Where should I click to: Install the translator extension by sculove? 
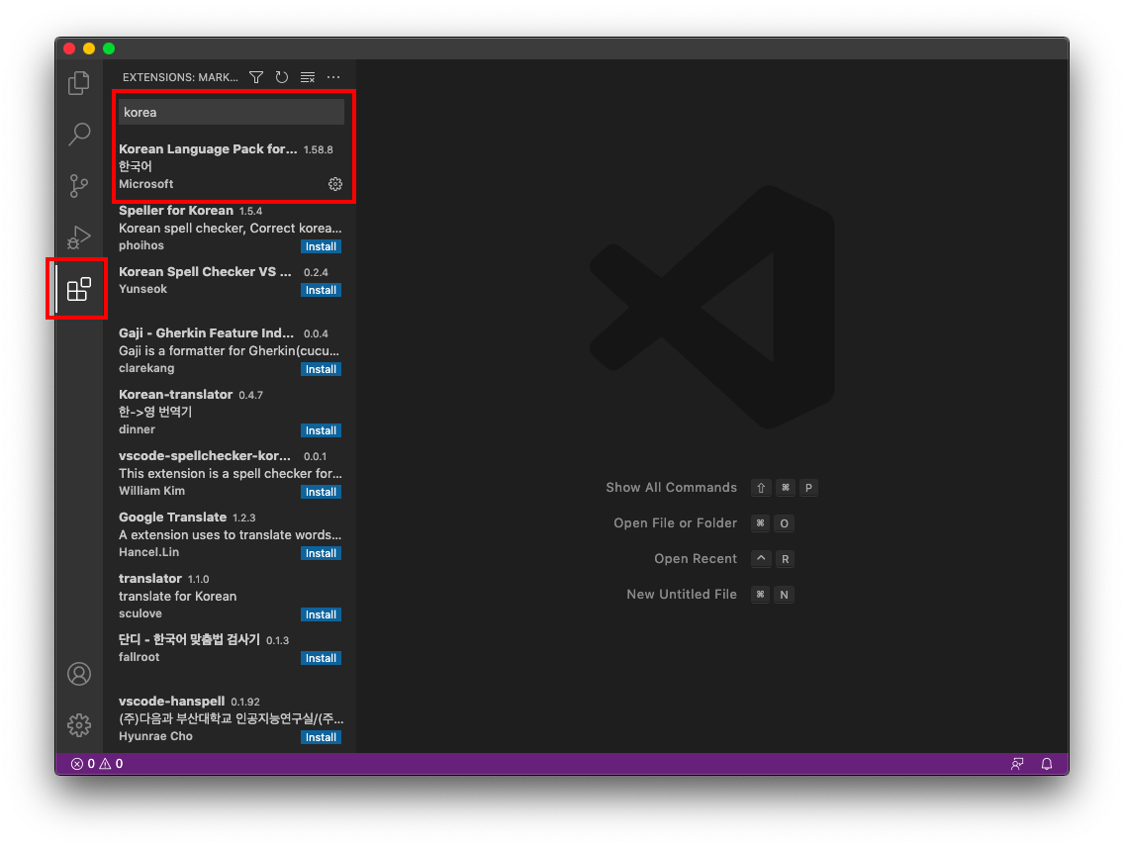pos(321,615)
